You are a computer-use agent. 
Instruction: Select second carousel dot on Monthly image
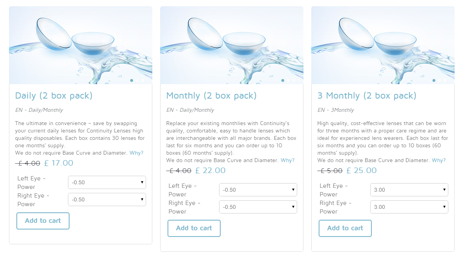[x=288, y=81]
